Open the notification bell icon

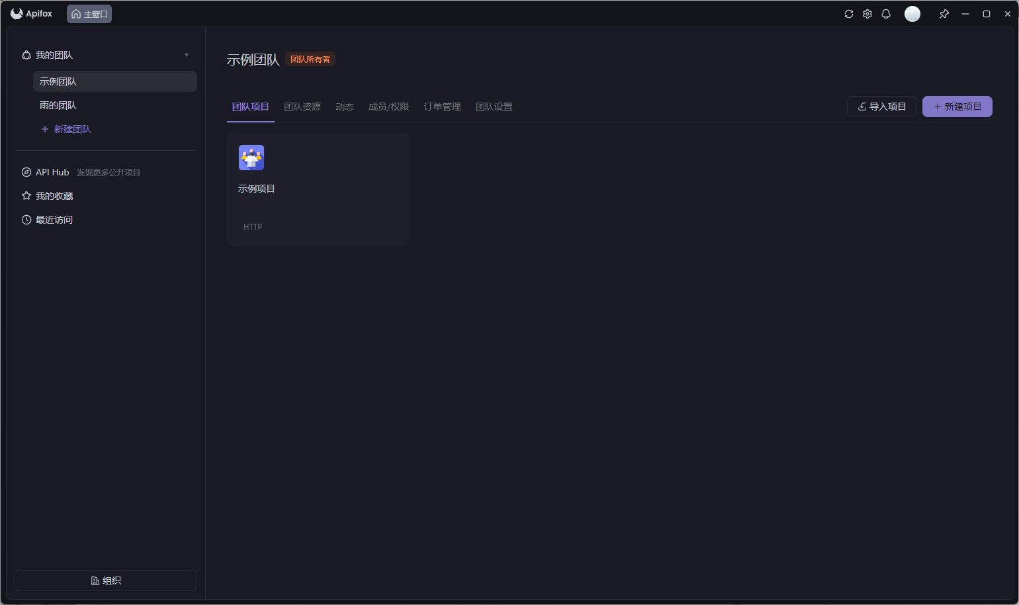886,13
